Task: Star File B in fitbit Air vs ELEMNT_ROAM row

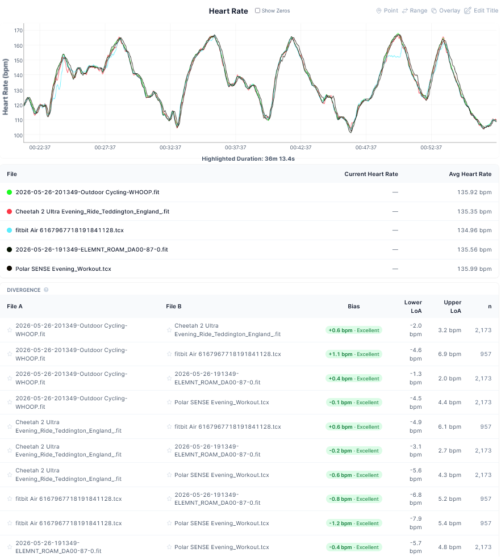Action: 169,499
